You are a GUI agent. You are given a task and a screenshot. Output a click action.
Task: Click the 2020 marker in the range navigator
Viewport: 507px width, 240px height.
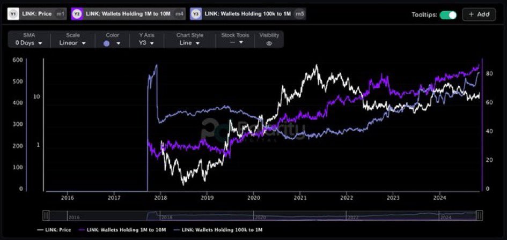pyautogui.click(x=259, y=217)
